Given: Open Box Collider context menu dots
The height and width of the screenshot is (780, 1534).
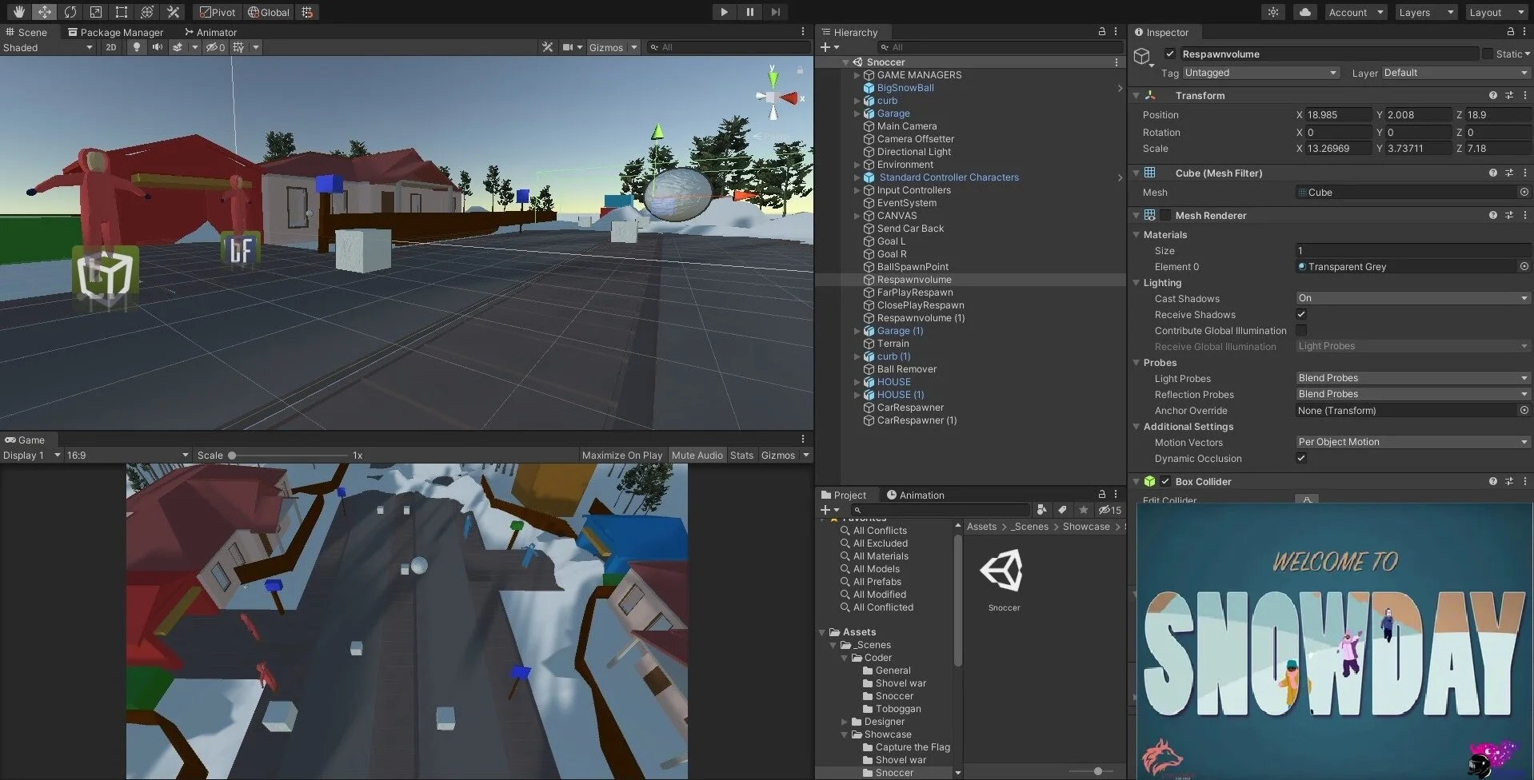Looking at the screenshot, I should [x=1524, y=481].
